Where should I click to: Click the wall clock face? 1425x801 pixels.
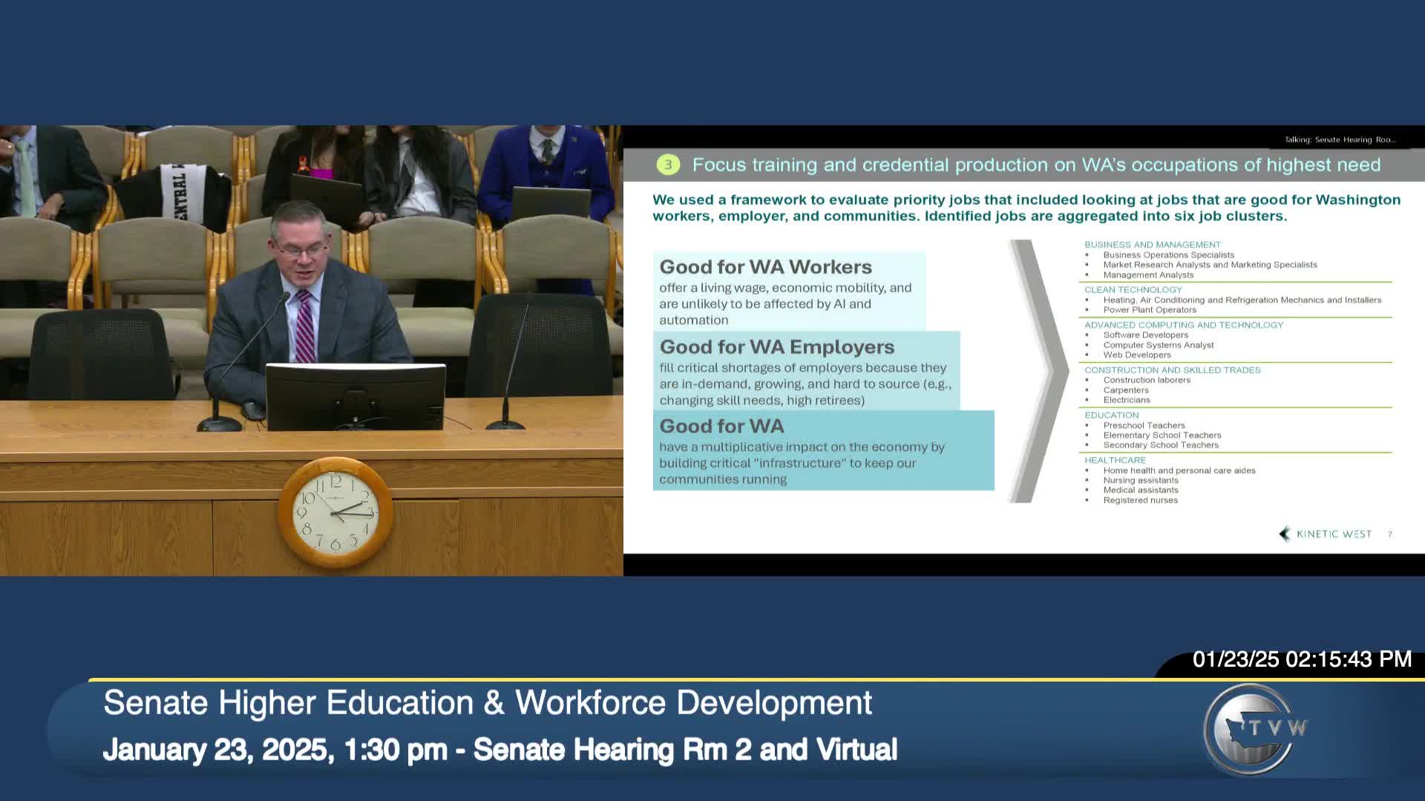[335, 512]
